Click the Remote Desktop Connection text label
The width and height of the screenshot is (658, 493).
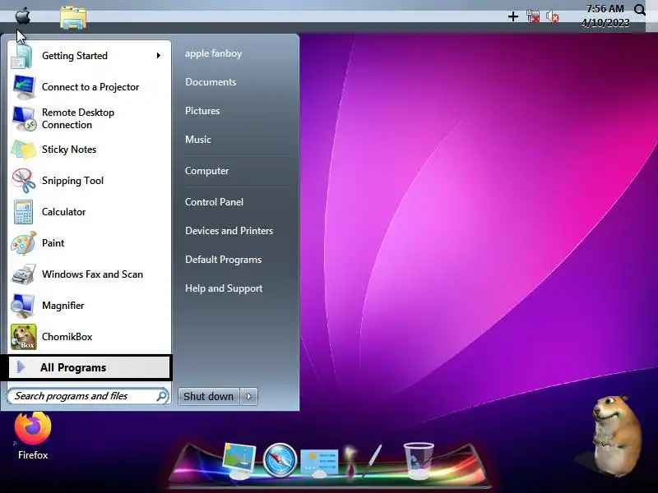tap(78, 118)
